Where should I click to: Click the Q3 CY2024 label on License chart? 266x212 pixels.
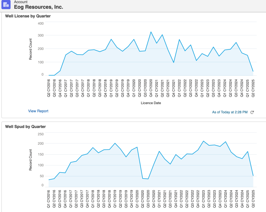coord(236,88)
